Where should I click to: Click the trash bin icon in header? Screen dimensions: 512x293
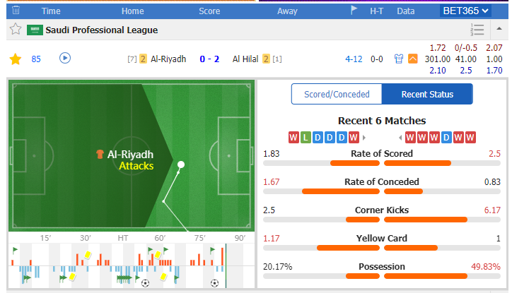coord(16,11)
